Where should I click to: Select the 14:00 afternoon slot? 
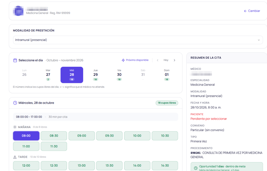(x=137, y=166)
